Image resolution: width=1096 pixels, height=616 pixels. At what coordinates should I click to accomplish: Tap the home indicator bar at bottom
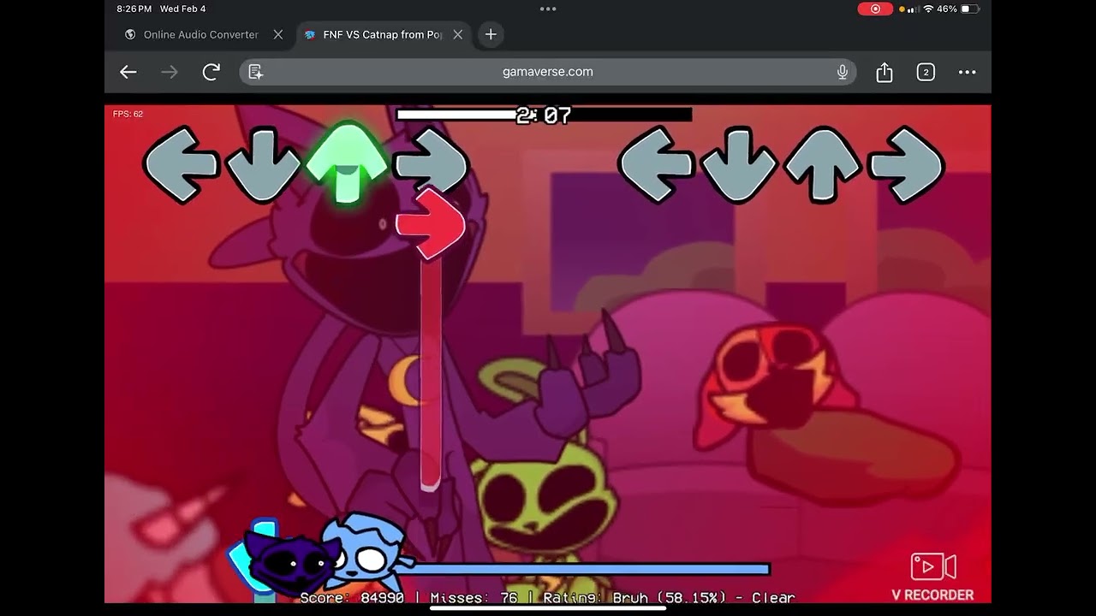(548, 608)
